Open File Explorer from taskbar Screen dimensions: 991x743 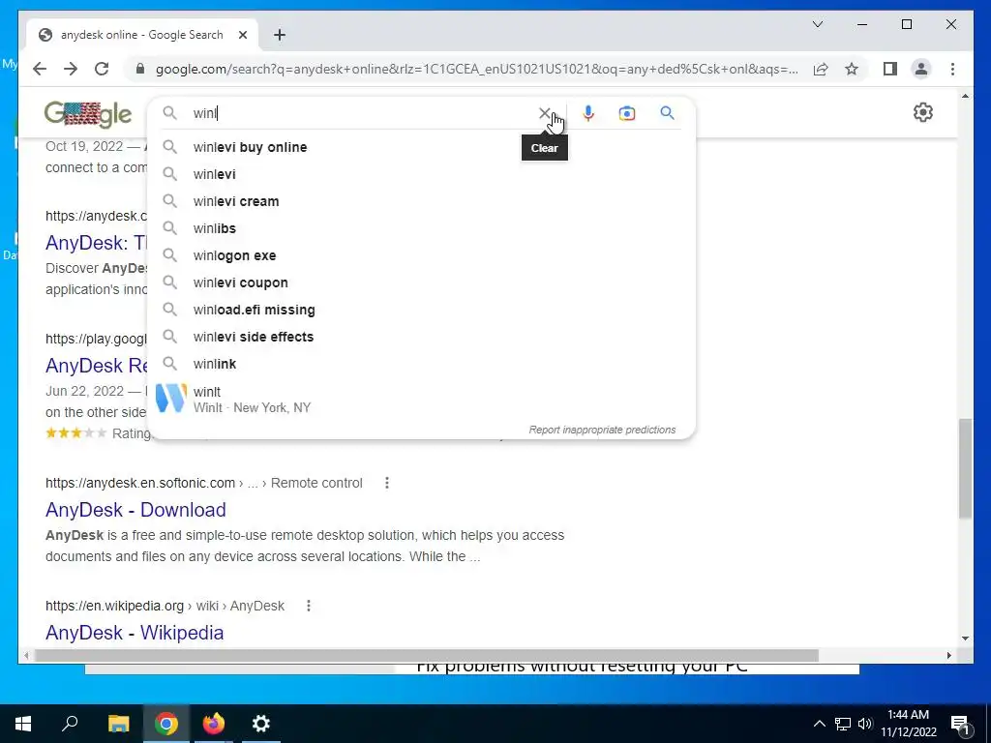[119, 724]
